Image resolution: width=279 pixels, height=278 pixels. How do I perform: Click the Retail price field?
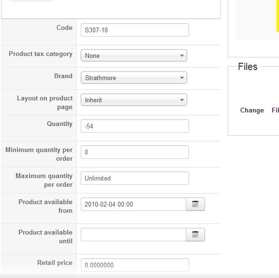click(x=135, y=265)
